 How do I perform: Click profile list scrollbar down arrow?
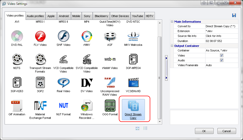coord(160,122)
